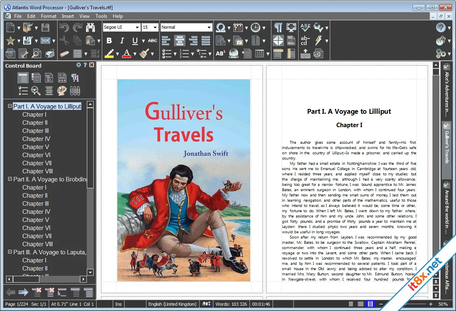Viewport: 456px width, 311px height.
Task: Collapse Part I. A Voyage to Lilliput
Action: click(x=10, y=106)
